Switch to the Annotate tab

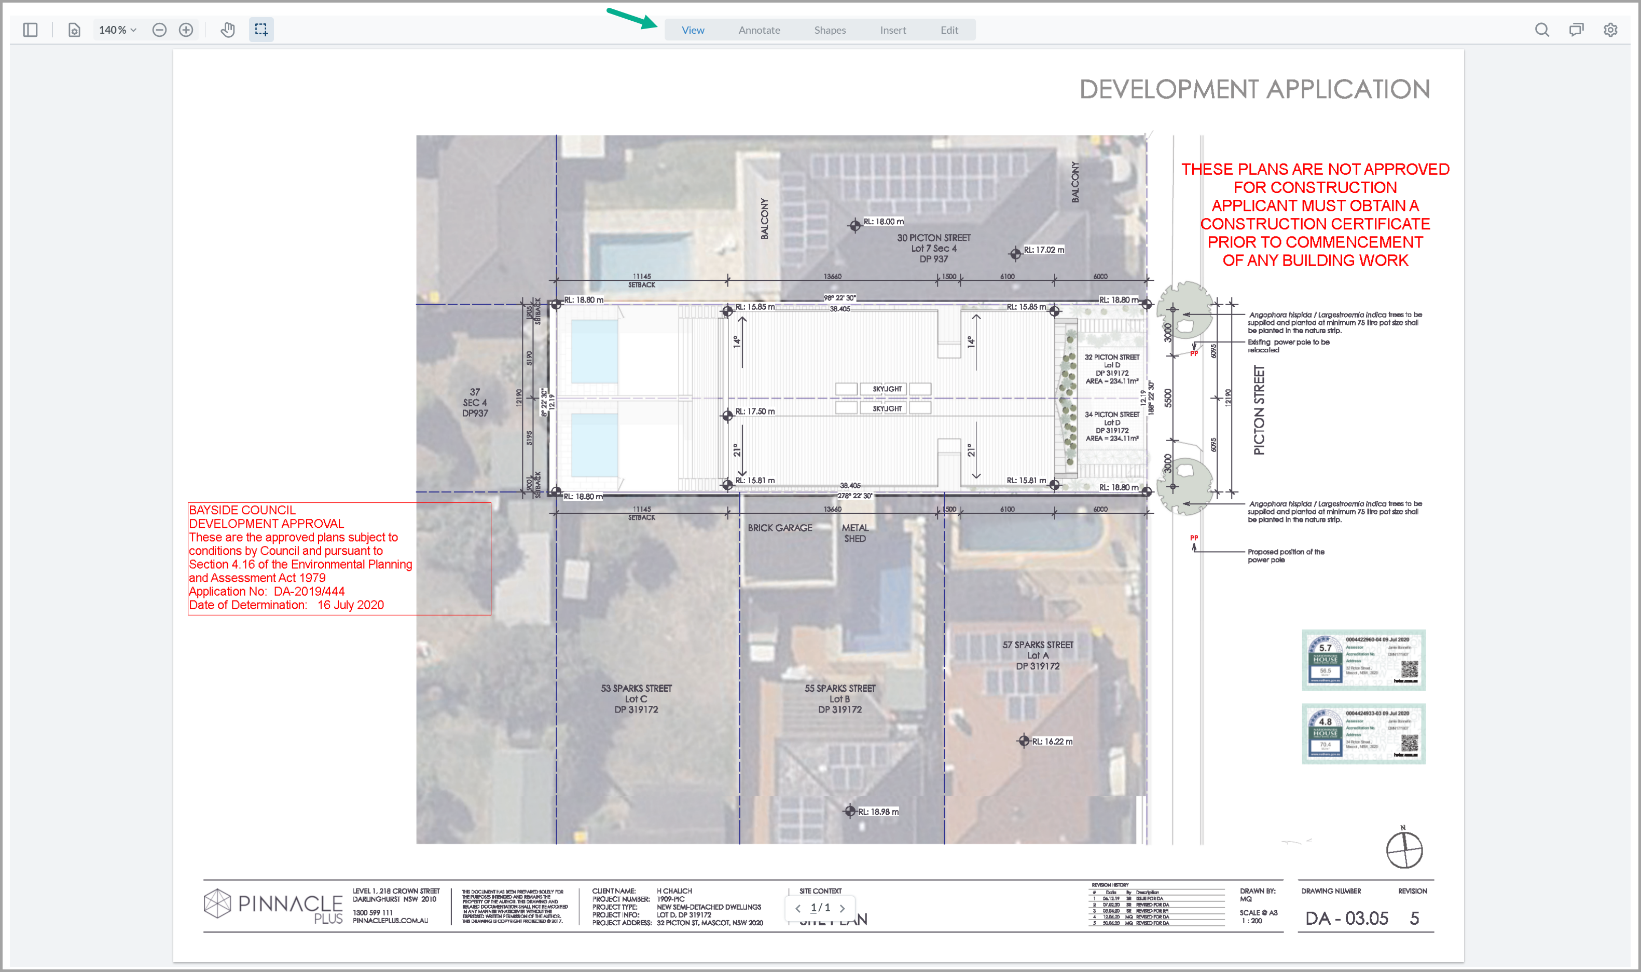tap(759, 30)
